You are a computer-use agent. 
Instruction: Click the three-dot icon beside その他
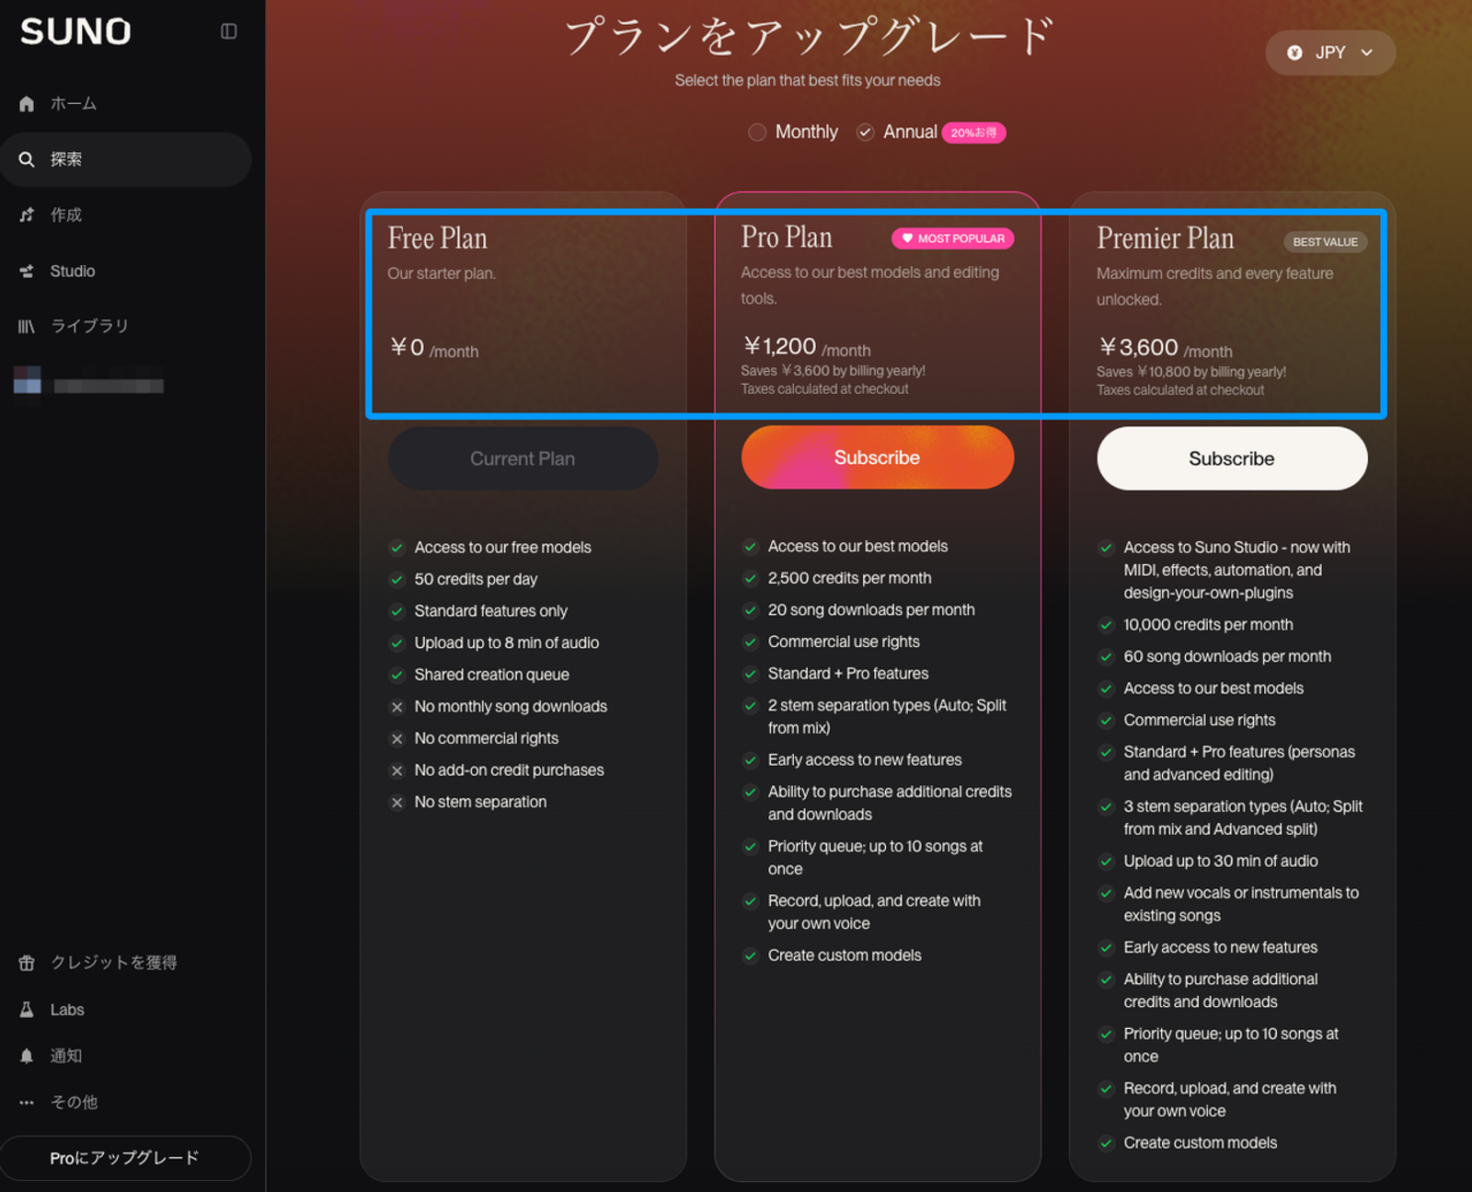[x=27, y=1102]
